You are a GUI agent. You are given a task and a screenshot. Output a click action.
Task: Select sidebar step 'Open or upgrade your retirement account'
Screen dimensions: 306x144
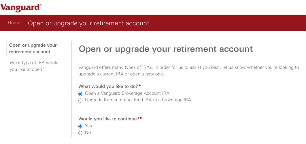point(33,48)
